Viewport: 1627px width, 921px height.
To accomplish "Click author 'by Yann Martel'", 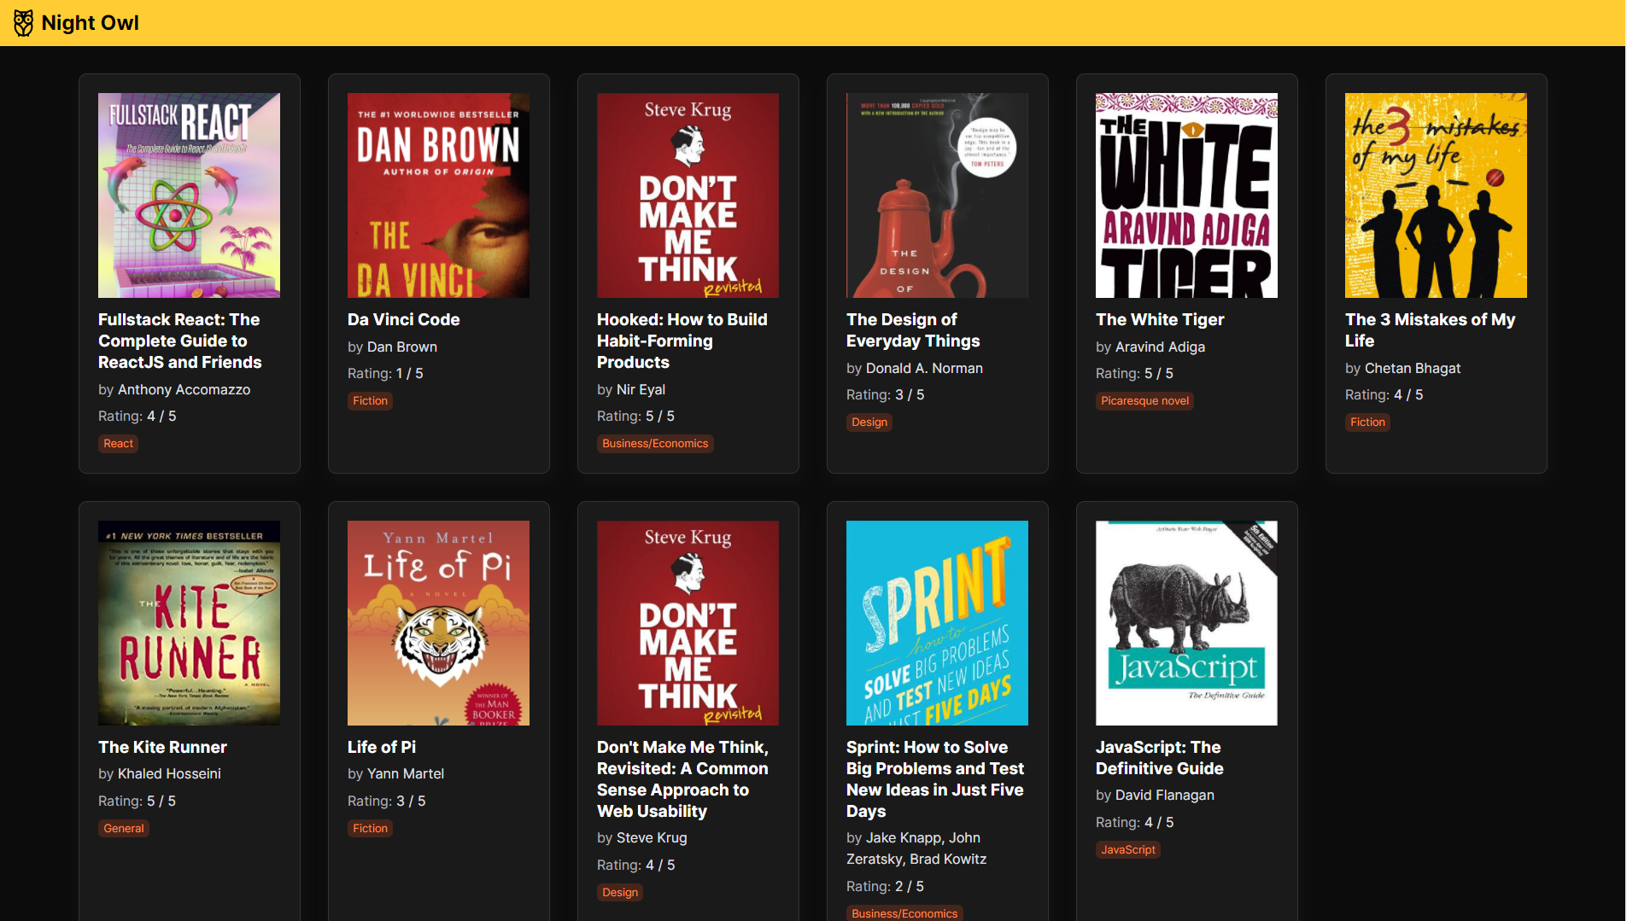I will point(395,774).
